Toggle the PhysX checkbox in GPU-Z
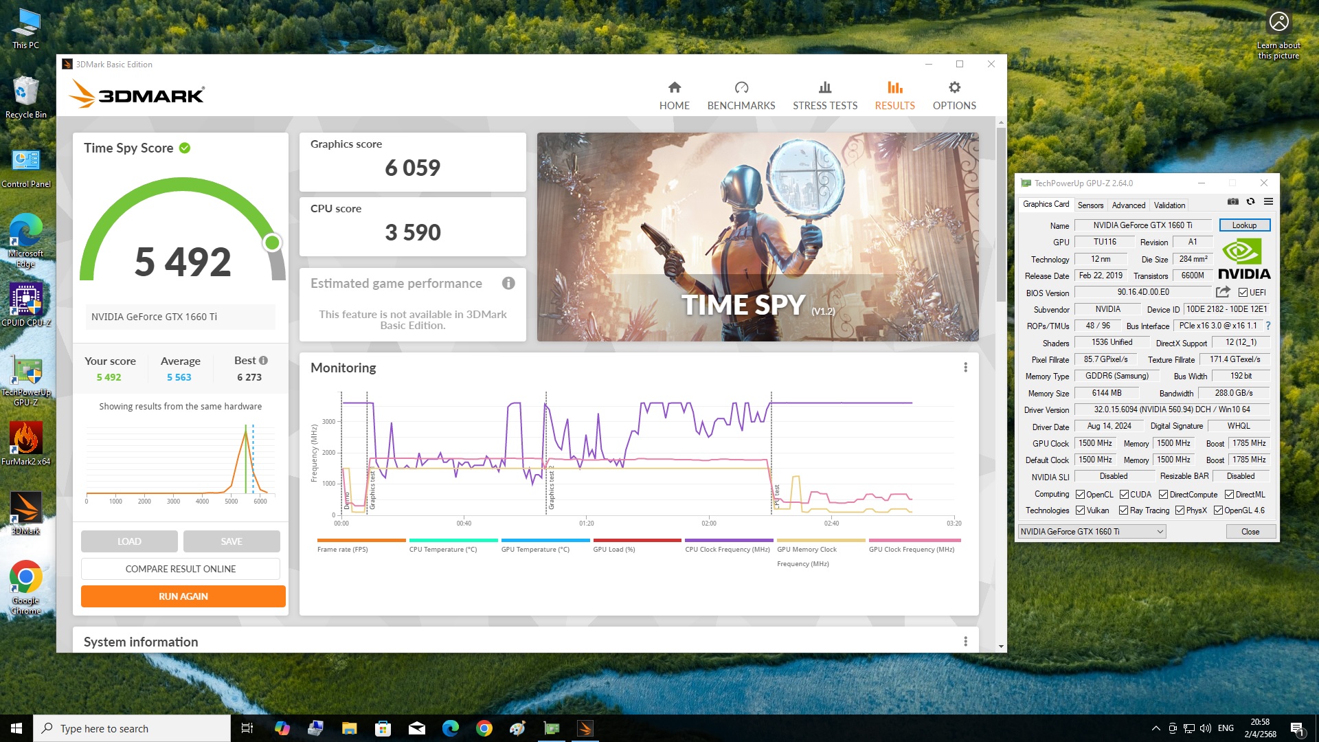Screen dimensions: 1319x742 click(1180, 510)
